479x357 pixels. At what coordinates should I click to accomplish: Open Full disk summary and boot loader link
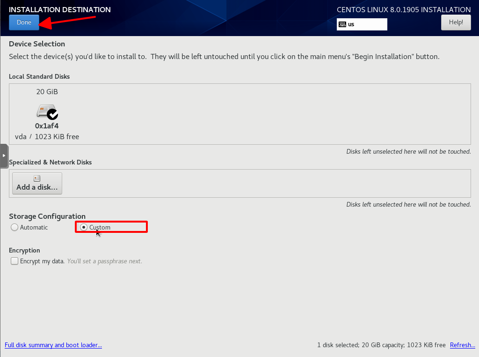[x=53, y=345]
